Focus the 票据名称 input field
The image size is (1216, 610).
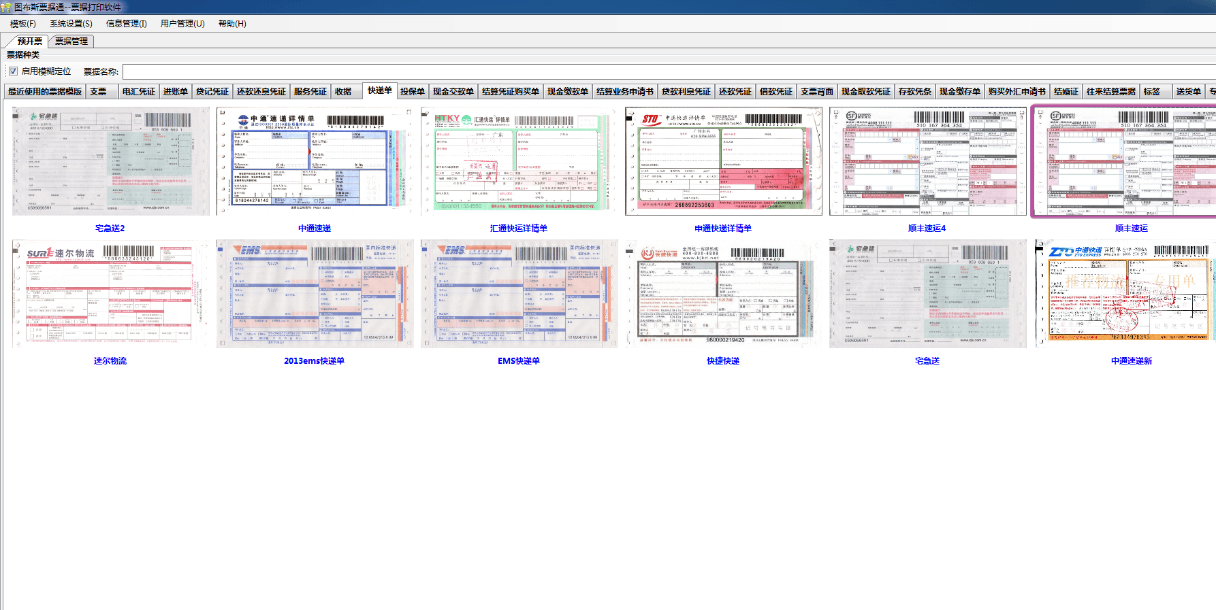[669, 72]
